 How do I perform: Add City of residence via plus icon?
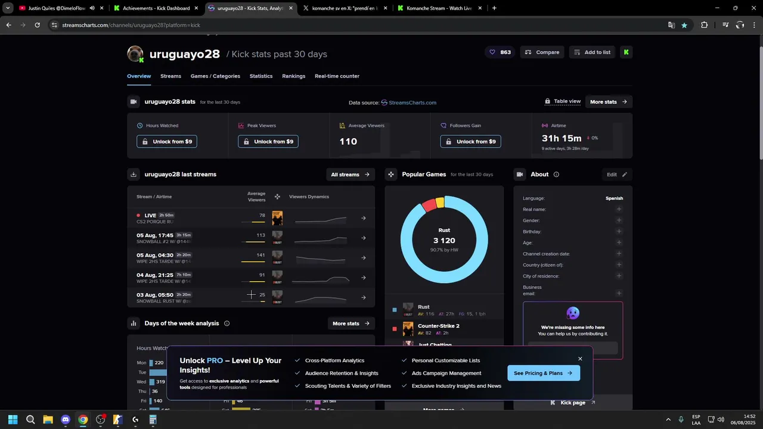pyautogui.click(x=619, y=276)
